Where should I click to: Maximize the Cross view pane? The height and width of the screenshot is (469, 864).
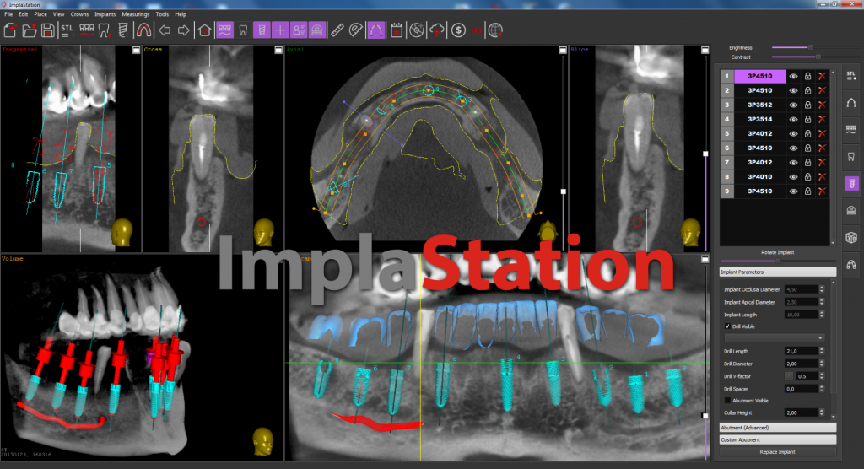click(x=278, y=50)
